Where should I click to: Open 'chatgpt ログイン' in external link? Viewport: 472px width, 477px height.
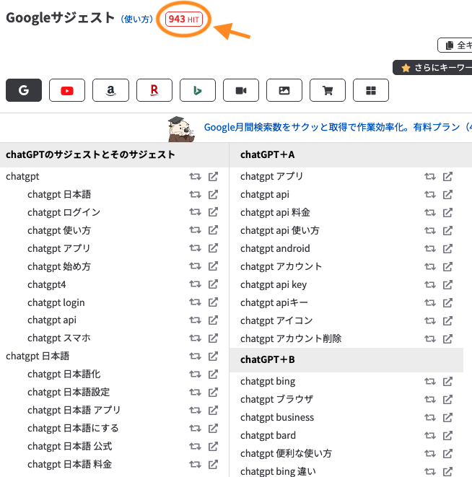click(x=213, y=212)
